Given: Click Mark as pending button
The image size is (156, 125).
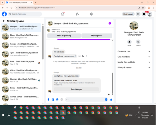Looking at the screenshot, I should pyautogui.click(x=64, y=36).
